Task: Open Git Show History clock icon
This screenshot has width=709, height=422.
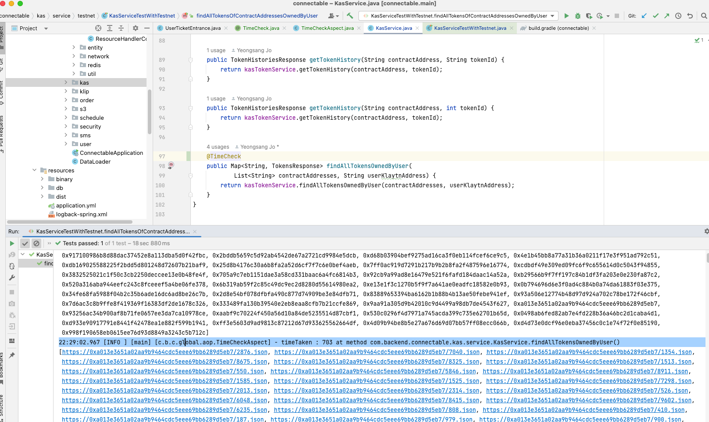Action: click(678, 16)
